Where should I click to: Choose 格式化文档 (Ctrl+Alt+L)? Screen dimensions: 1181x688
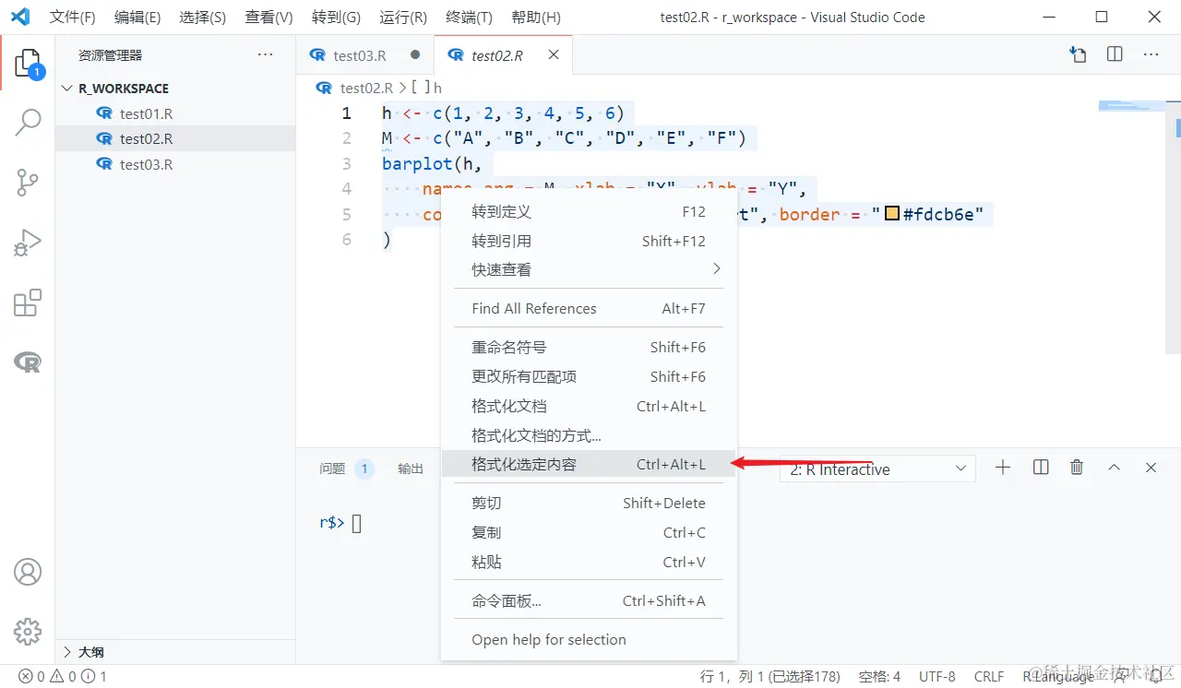click(589, 406)
